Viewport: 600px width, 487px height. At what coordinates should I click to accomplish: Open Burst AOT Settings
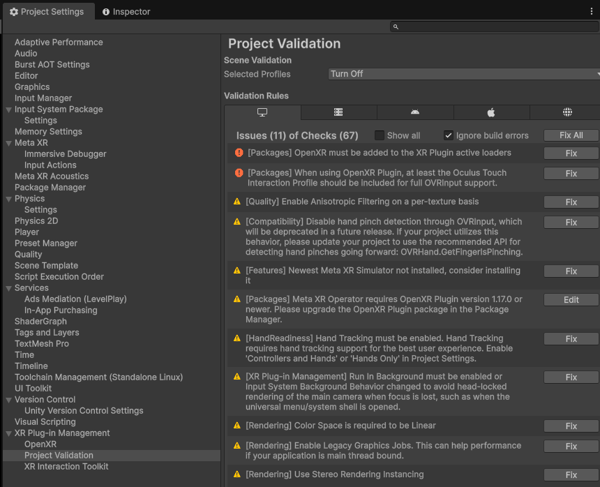point(52,64)
